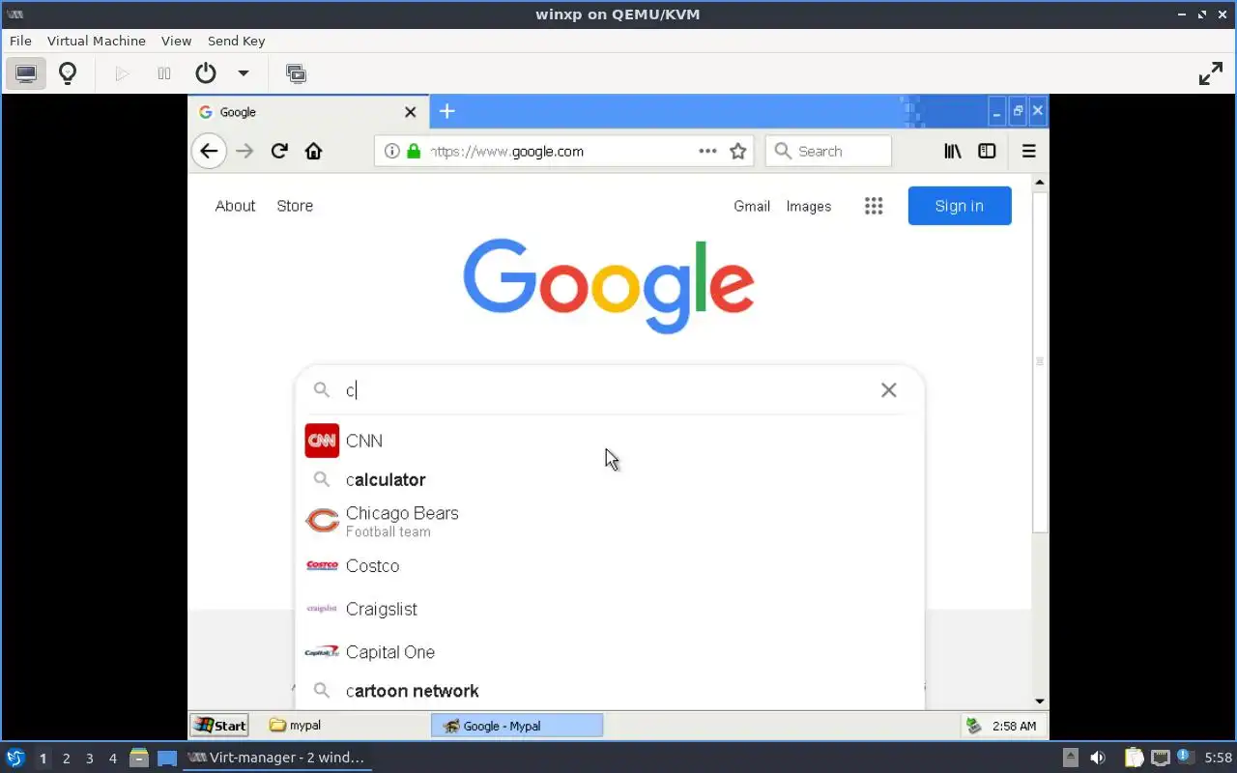This screenshot has width=1237, height=773.
Task: Click Google - Mypal taskbar button
Action: 517,725
